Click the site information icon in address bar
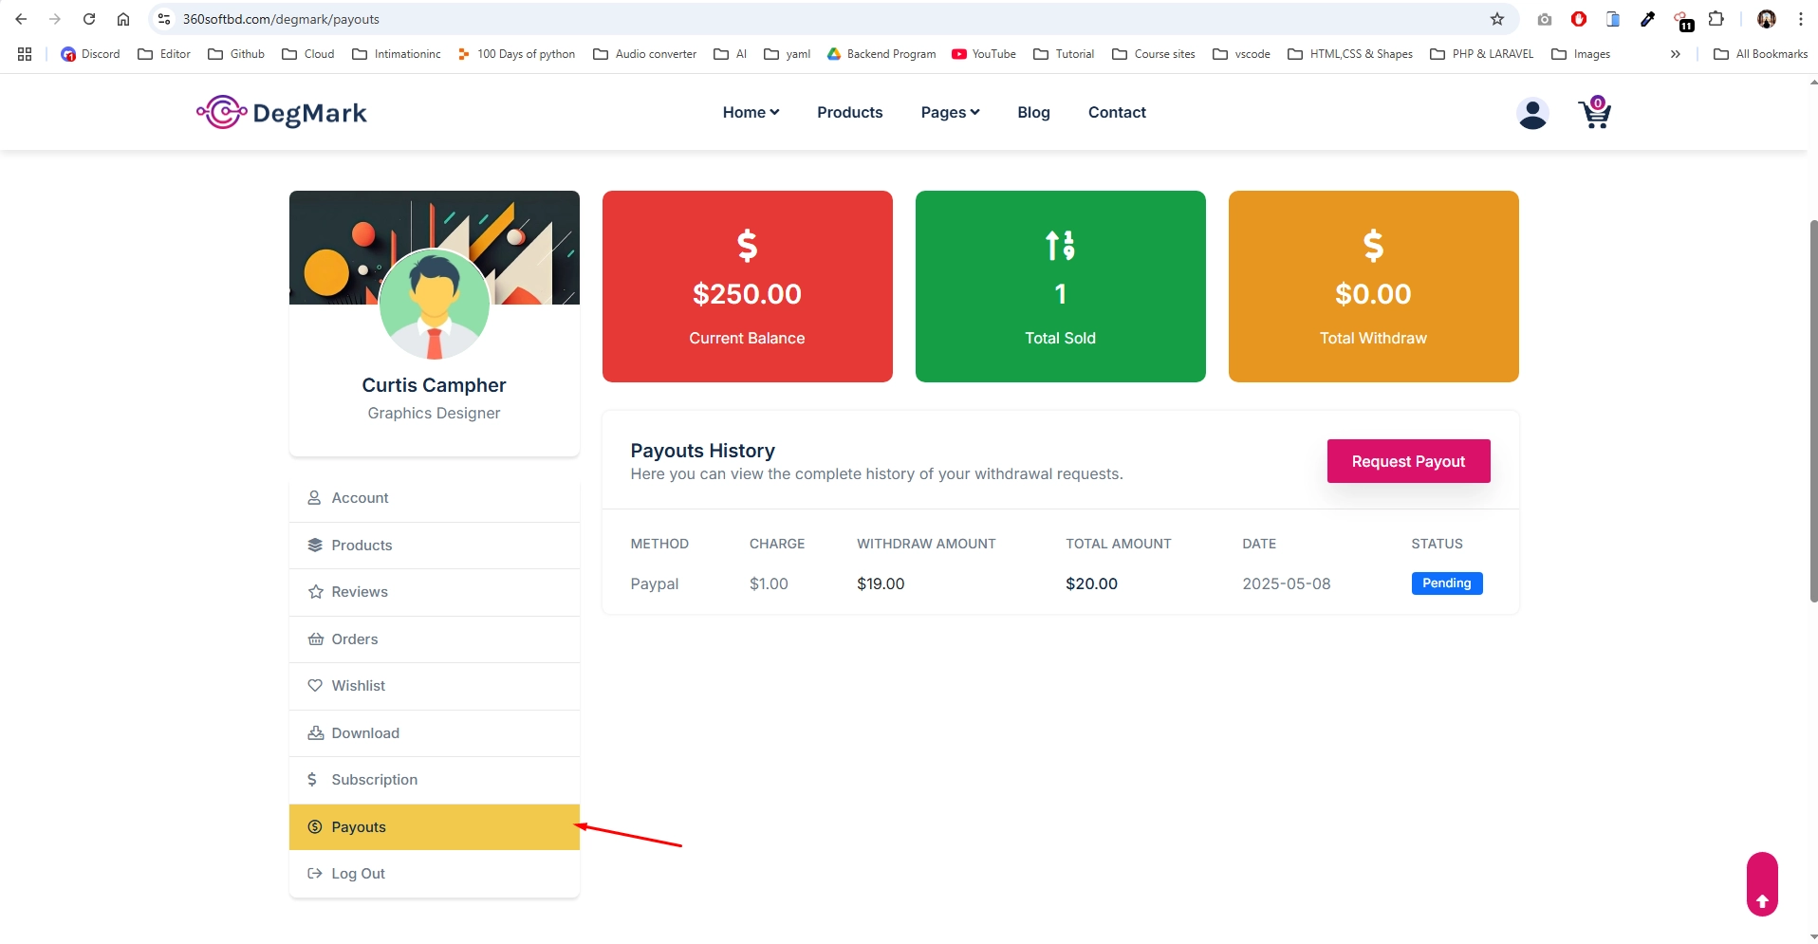The image size is (1818, 944). 164,19
